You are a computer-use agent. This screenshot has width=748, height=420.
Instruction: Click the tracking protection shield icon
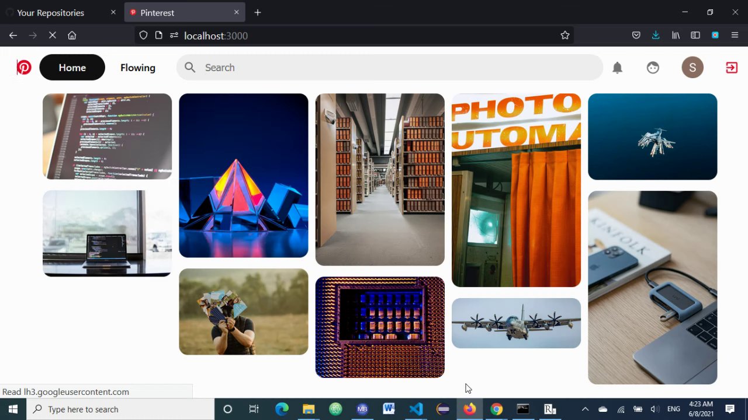tap(143, 36)
